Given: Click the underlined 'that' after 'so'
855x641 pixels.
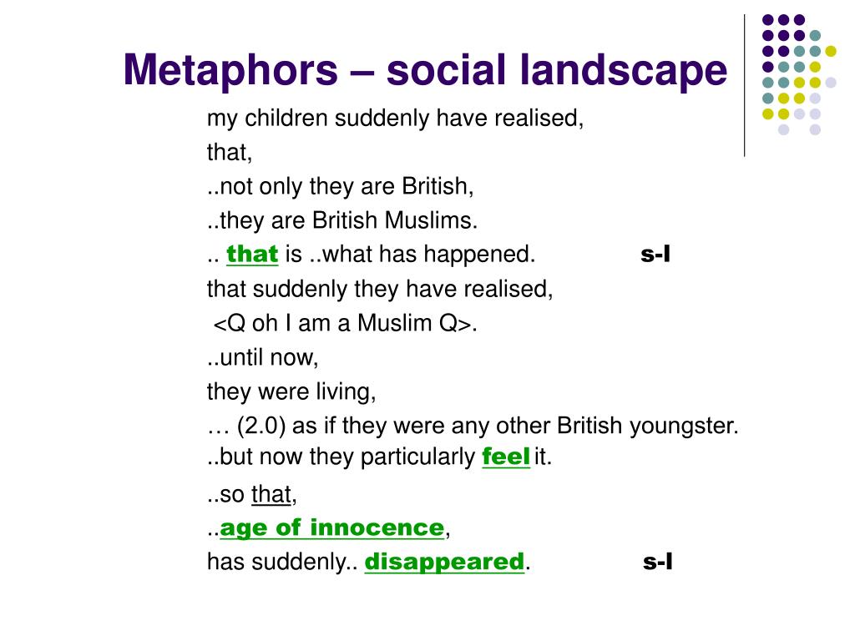Looking at the screenshot, I should [271, 494].
